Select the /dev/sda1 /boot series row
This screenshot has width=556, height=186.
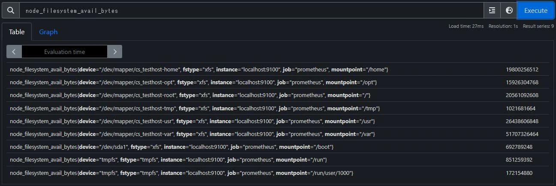coord(277,147)
